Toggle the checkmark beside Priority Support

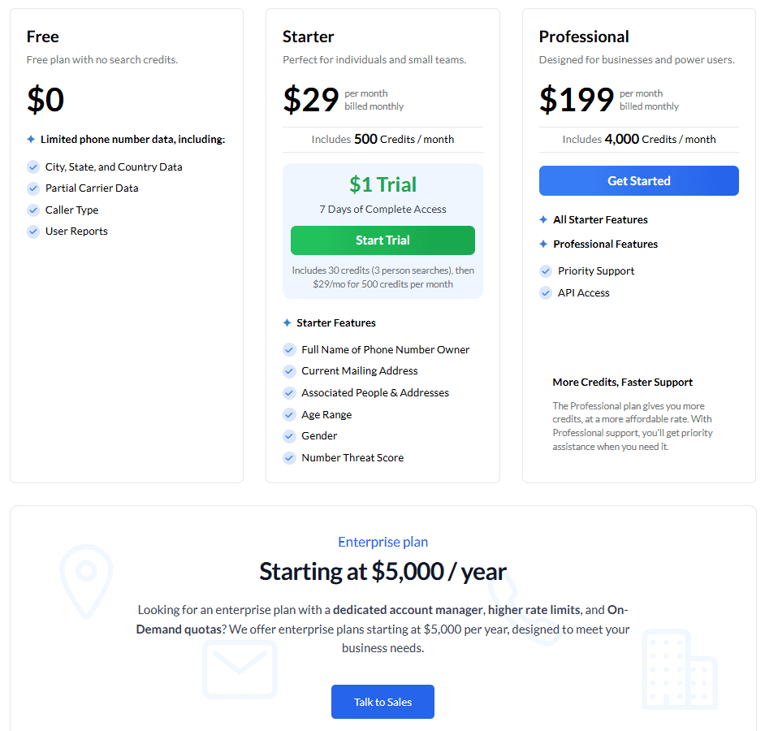coord(545,270)
